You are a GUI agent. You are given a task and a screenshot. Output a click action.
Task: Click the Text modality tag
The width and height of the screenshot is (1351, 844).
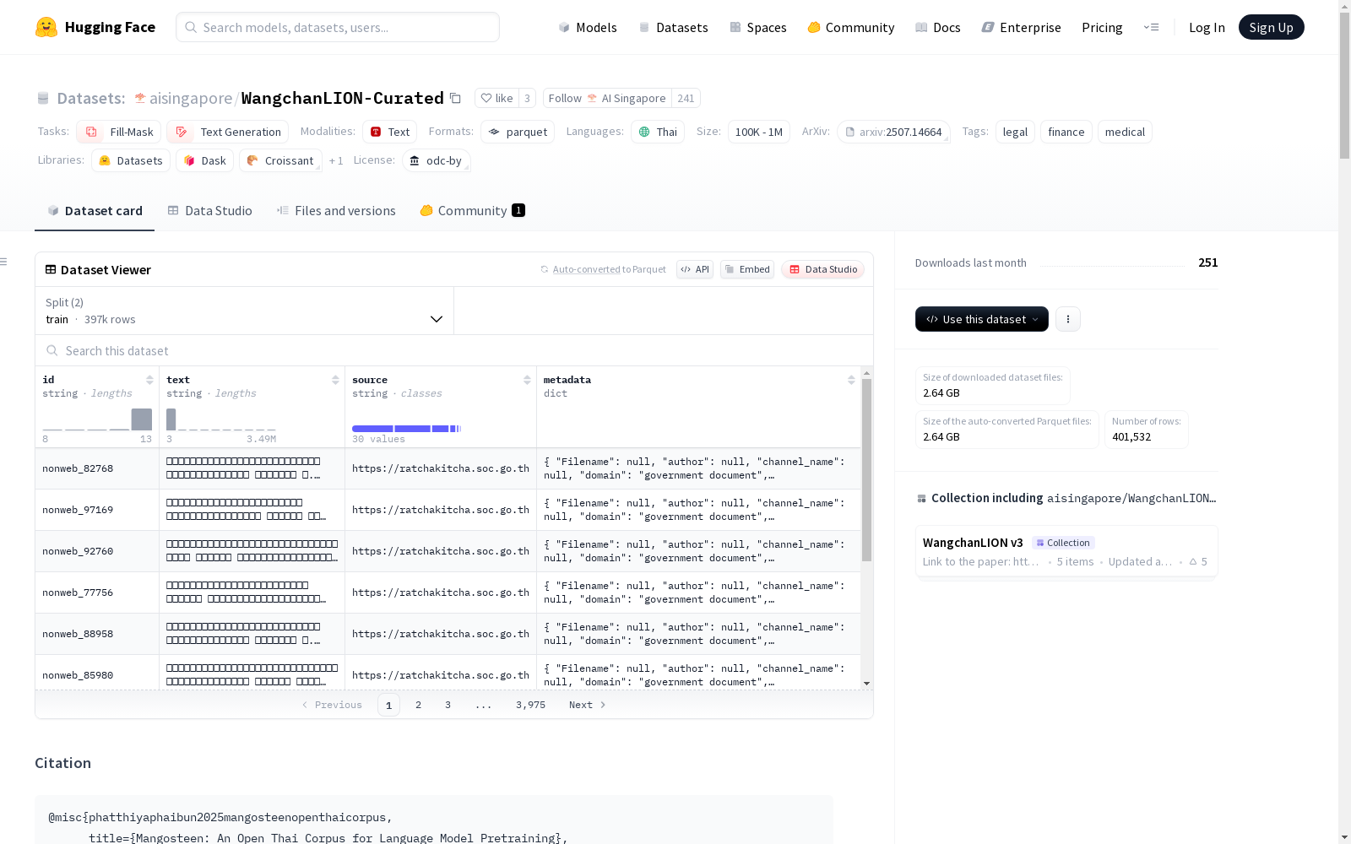click(389, 132)
